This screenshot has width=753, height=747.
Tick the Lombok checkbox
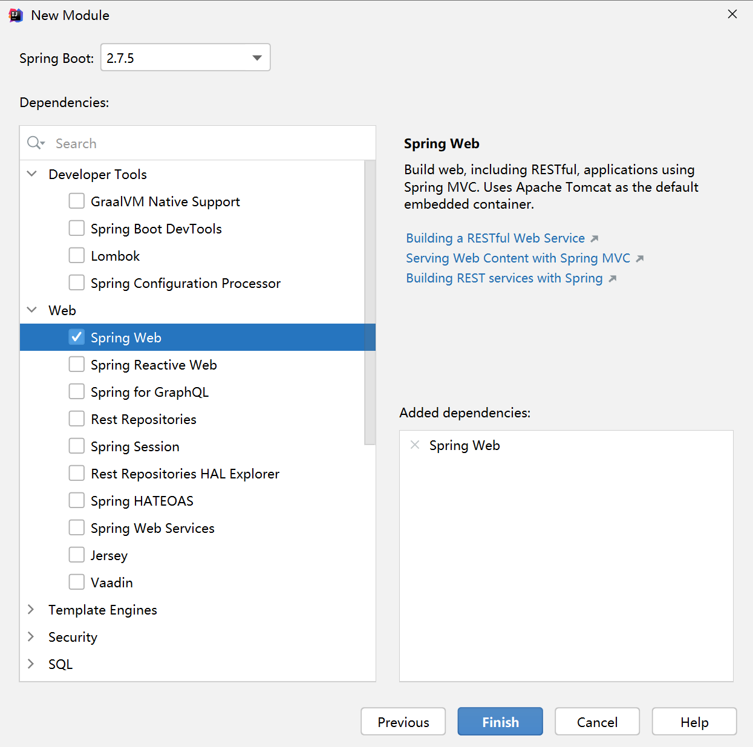tap(77, 255)
